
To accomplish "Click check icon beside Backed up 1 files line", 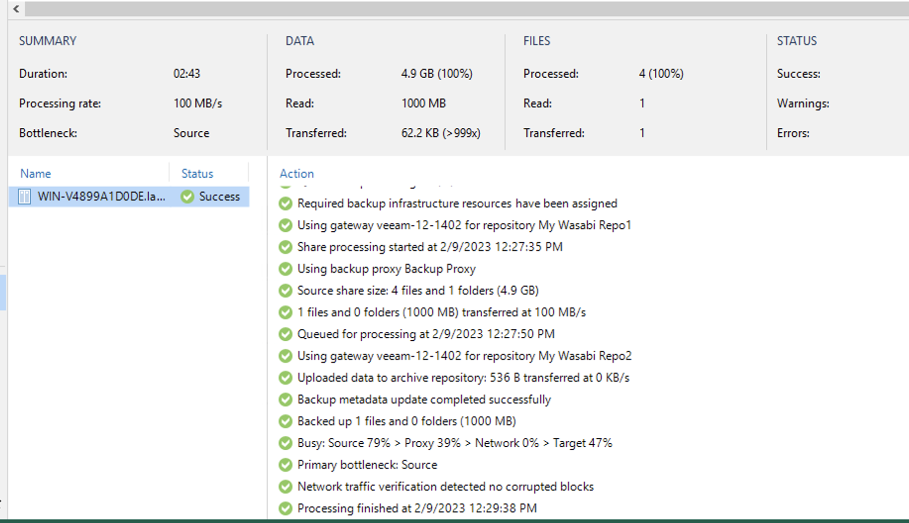I will pos(285,421).
